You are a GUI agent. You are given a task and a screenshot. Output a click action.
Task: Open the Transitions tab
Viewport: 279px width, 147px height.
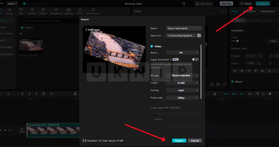point(56,11)
